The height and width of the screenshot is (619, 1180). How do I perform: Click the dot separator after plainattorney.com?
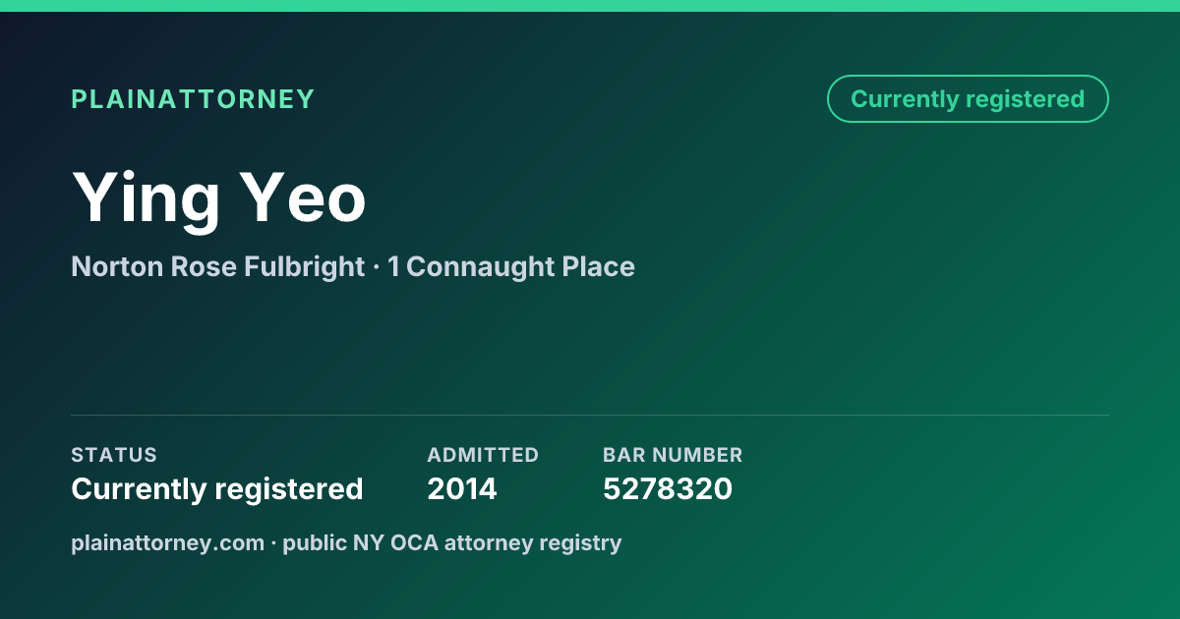pos(274,543)
